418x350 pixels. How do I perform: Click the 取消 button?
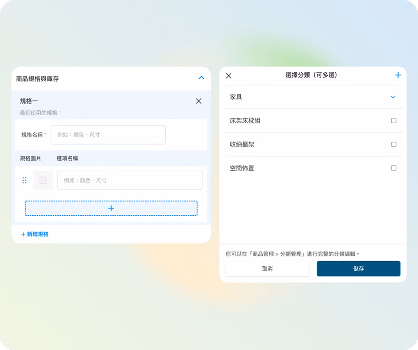[267, 269]
